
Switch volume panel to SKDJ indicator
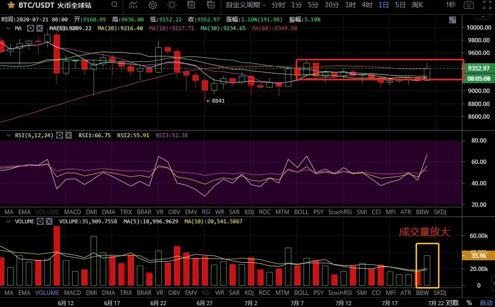tap(440, 292)
